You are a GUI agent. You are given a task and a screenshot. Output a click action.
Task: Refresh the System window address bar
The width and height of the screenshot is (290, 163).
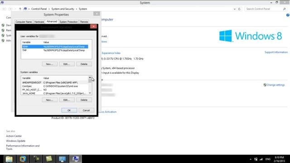239,9
